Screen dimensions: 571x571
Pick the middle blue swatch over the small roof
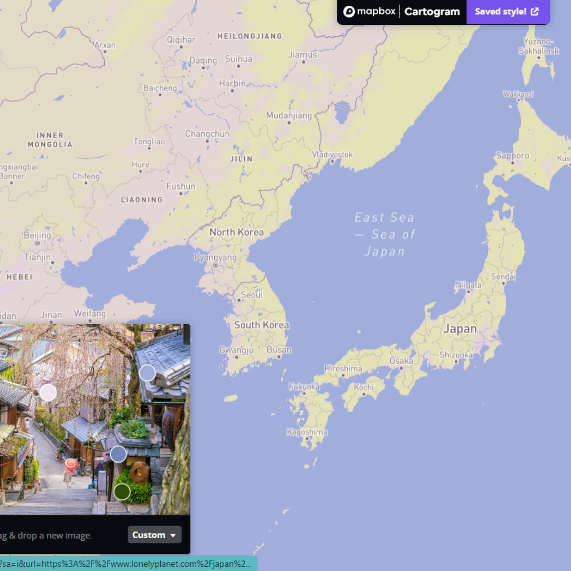[x=117, y=453]
